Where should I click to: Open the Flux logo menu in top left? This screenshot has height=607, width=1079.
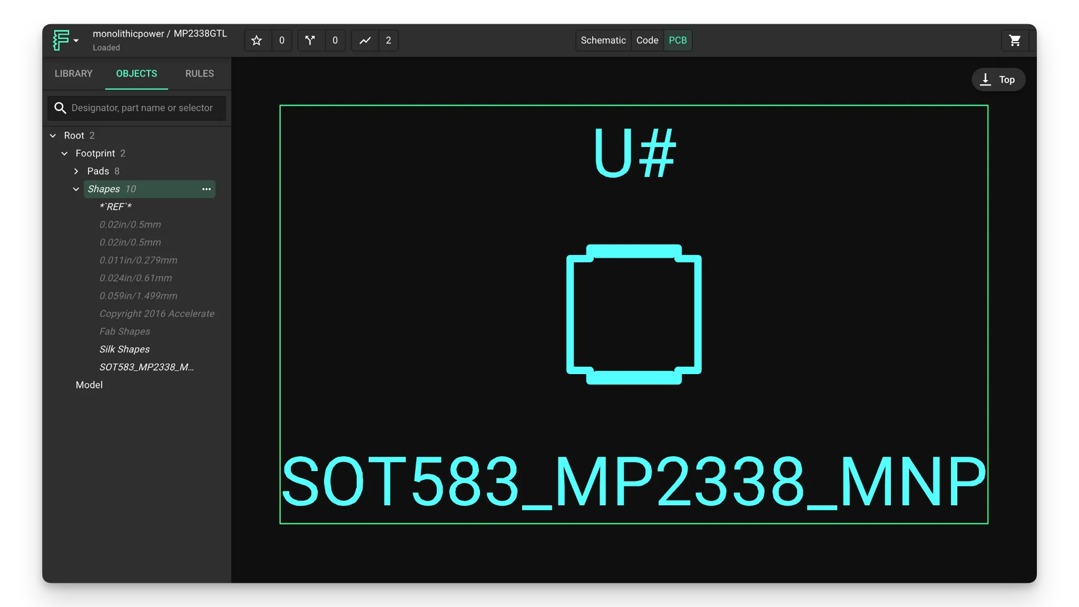click(64, 40)
